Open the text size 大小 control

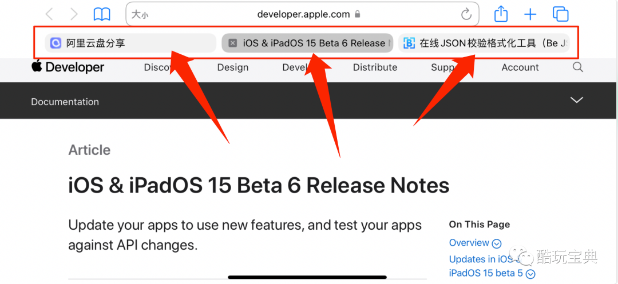coord(140,15)
